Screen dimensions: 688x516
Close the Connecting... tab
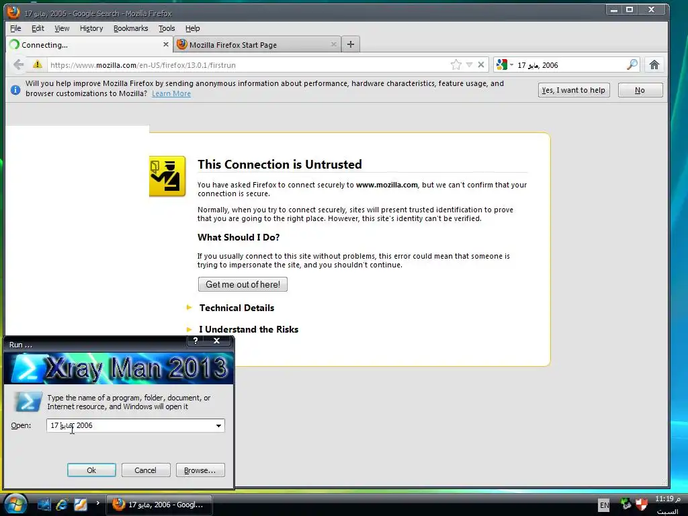[165, 44]
